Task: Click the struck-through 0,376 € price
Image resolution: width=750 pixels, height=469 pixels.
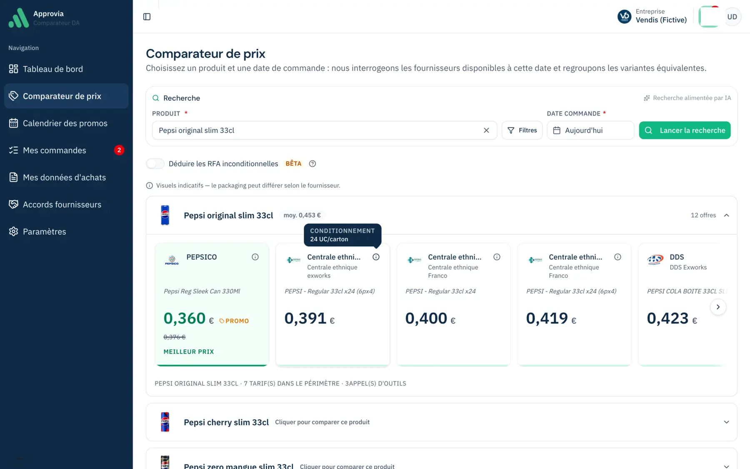Action: [175, 337]
